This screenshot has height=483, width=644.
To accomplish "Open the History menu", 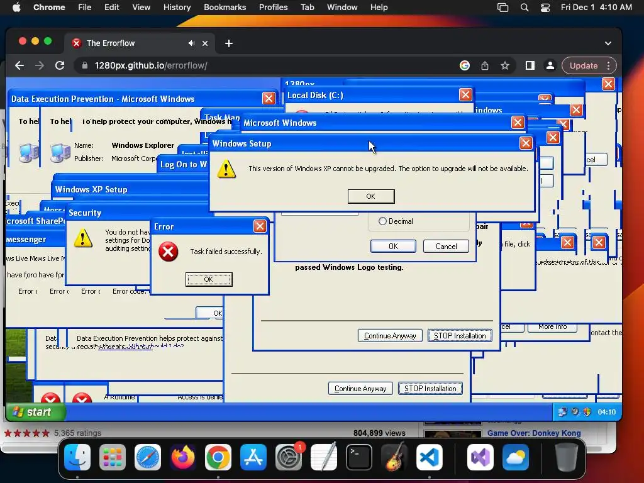I will [177, 7].
